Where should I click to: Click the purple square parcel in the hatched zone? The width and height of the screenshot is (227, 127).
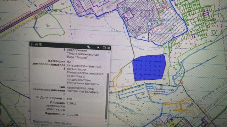pos(128,16)
